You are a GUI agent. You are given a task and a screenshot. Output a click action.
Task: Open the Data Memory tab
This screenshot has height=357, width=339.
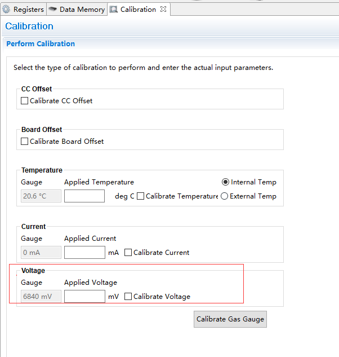(x=82, y=10)
